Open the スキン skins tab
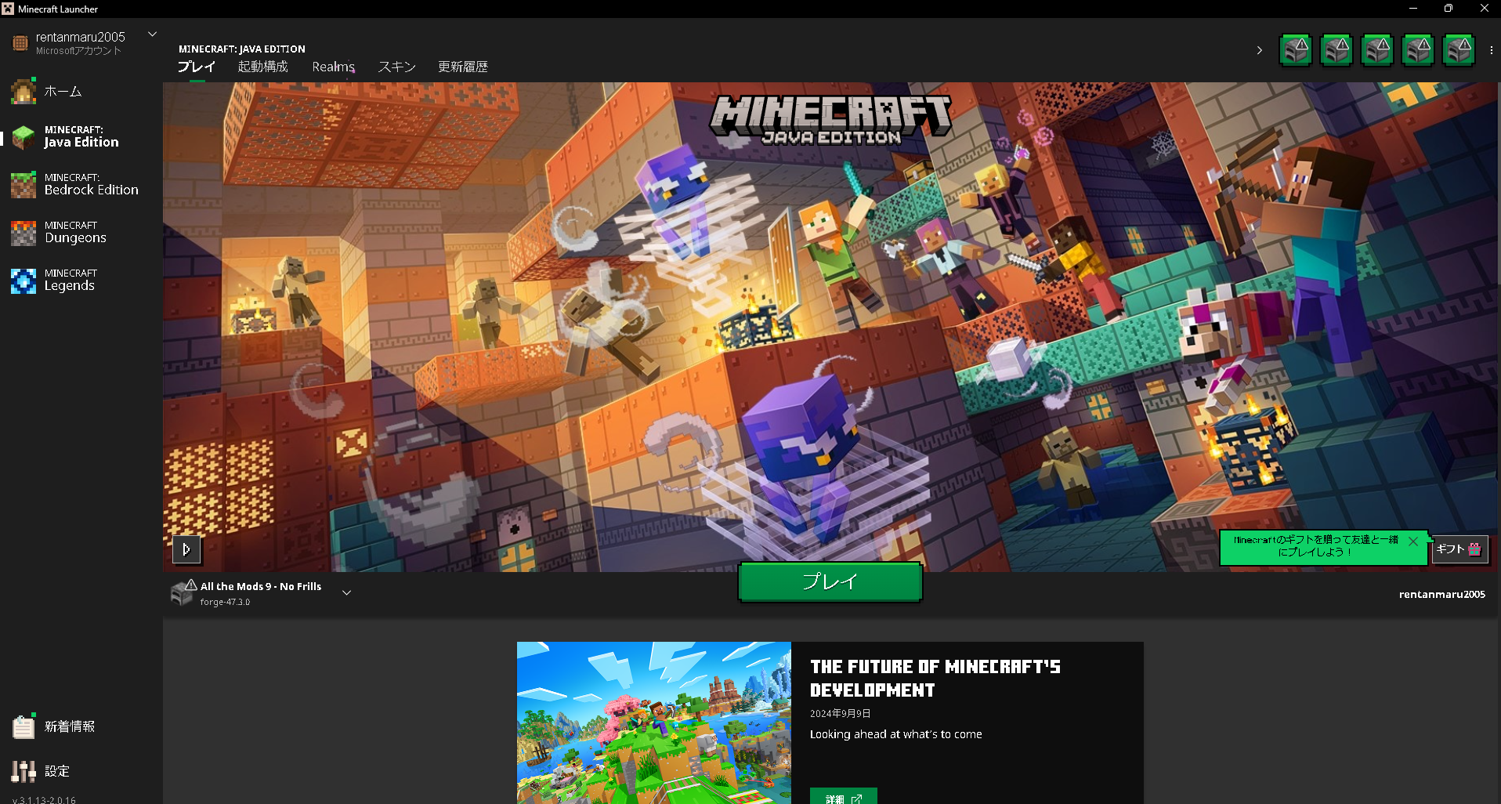This screenshot has height=804, width=1501. pos(396,67)
